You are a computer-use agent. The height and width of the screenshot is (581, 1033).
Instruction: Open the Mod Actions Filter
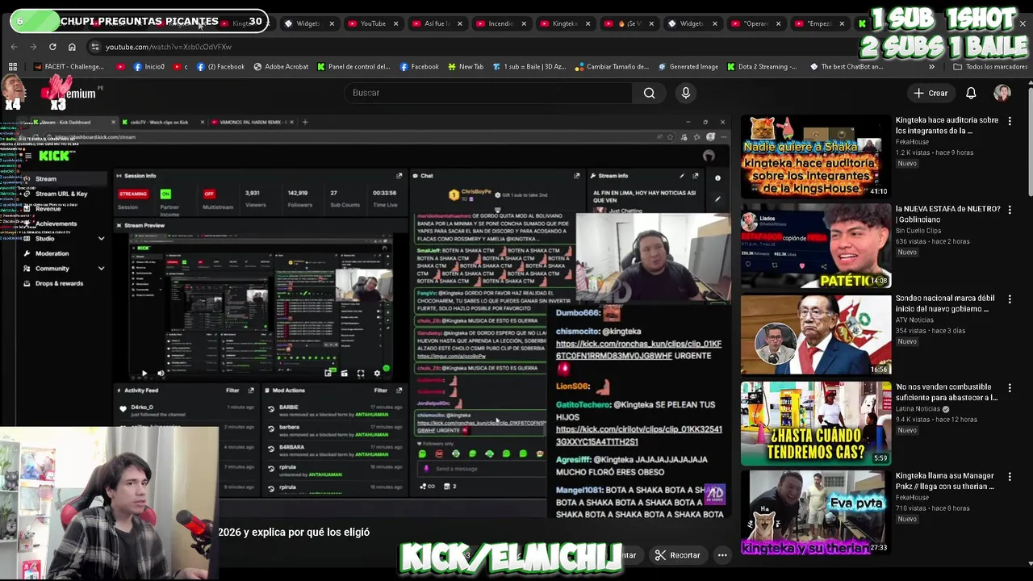click(381, 391)
